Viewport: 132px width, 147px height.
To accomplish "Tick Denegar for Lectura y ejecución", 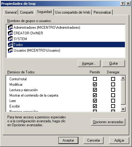I will (x=113, y=90).
